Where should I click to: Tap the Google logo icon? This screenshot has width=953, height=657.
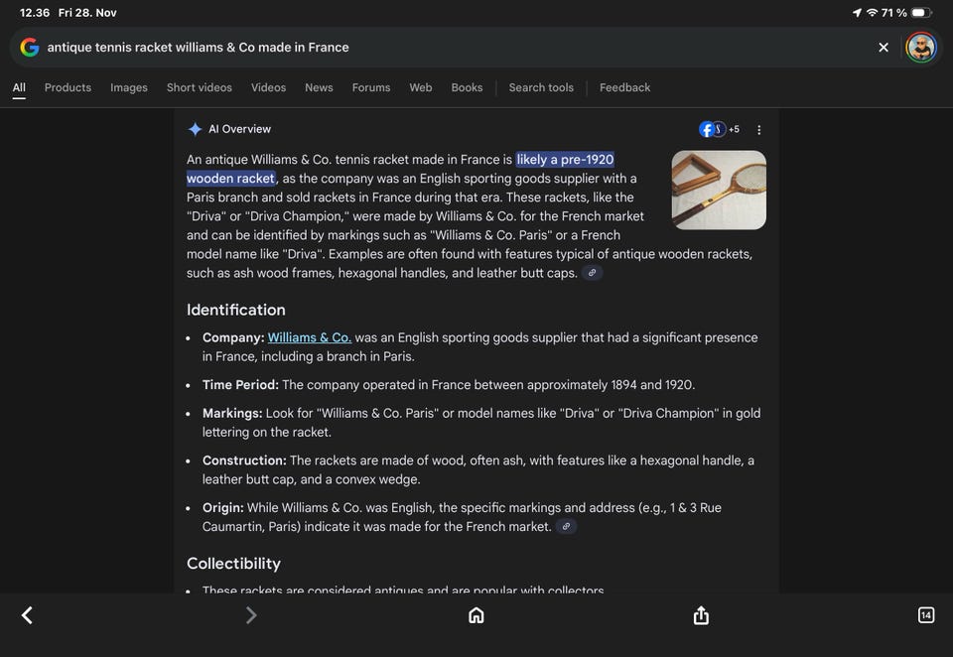click(29, 47)
